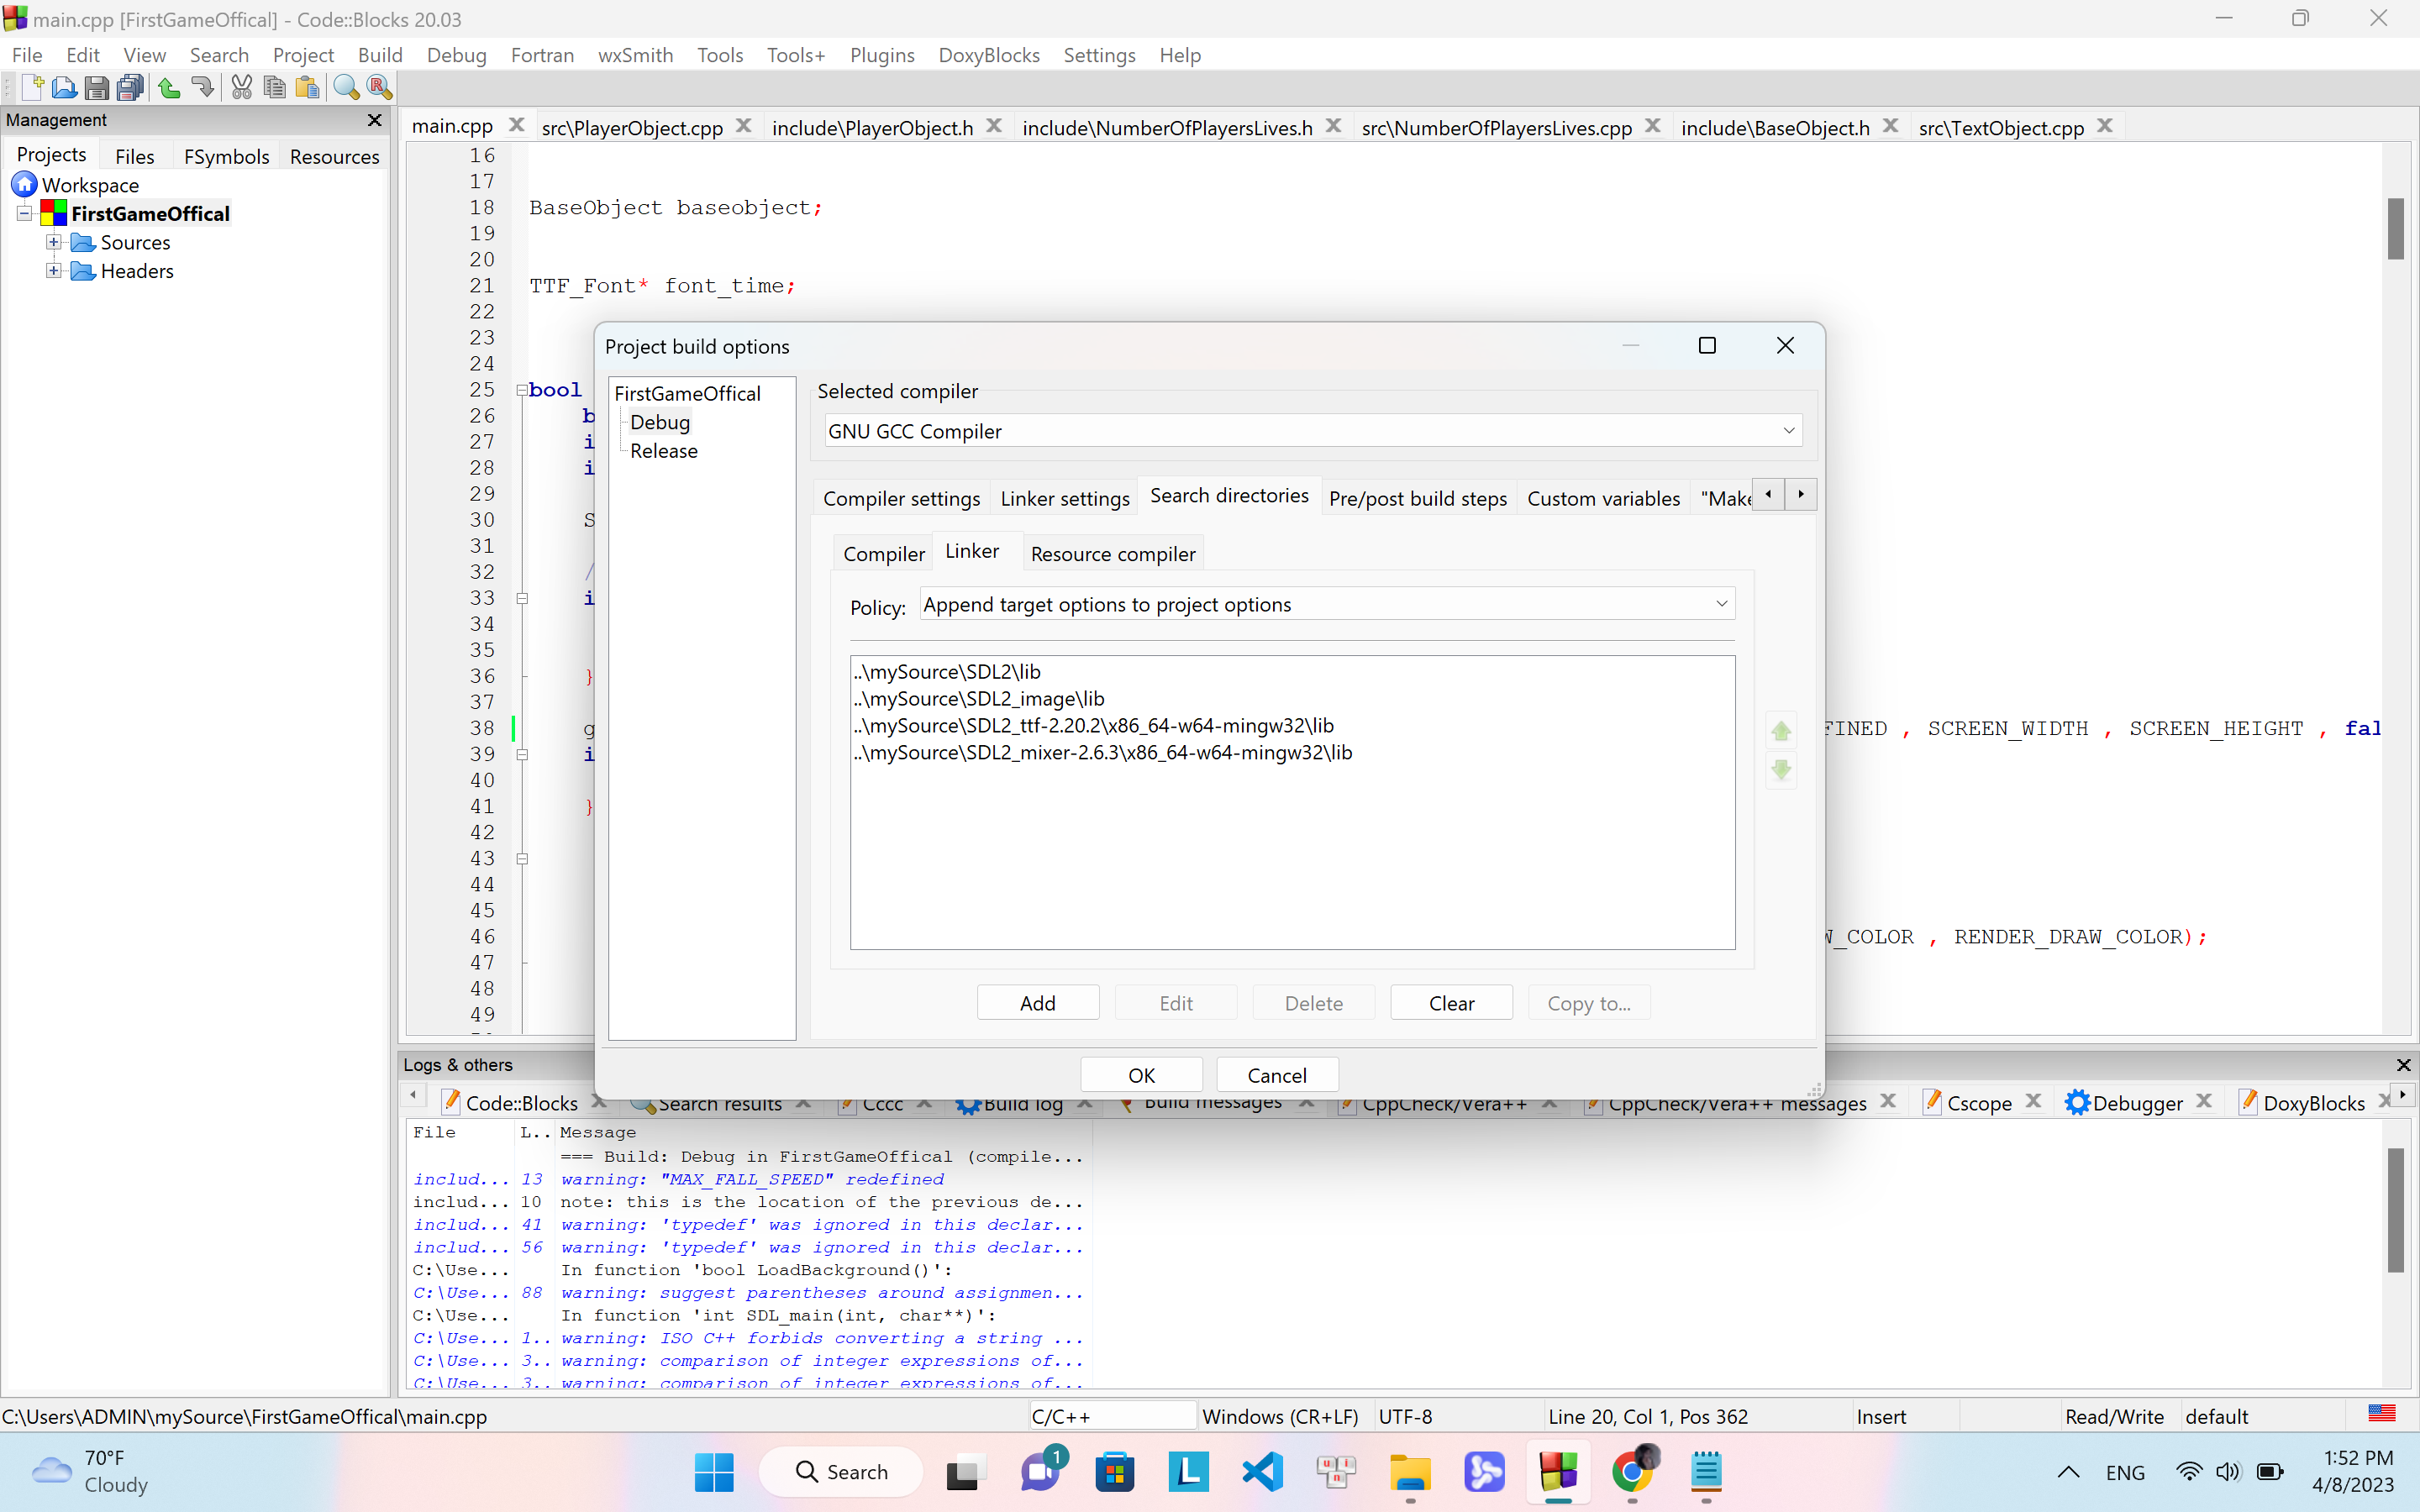
Task: Expand the Headers folder
Action: click(x=54, y=271)
